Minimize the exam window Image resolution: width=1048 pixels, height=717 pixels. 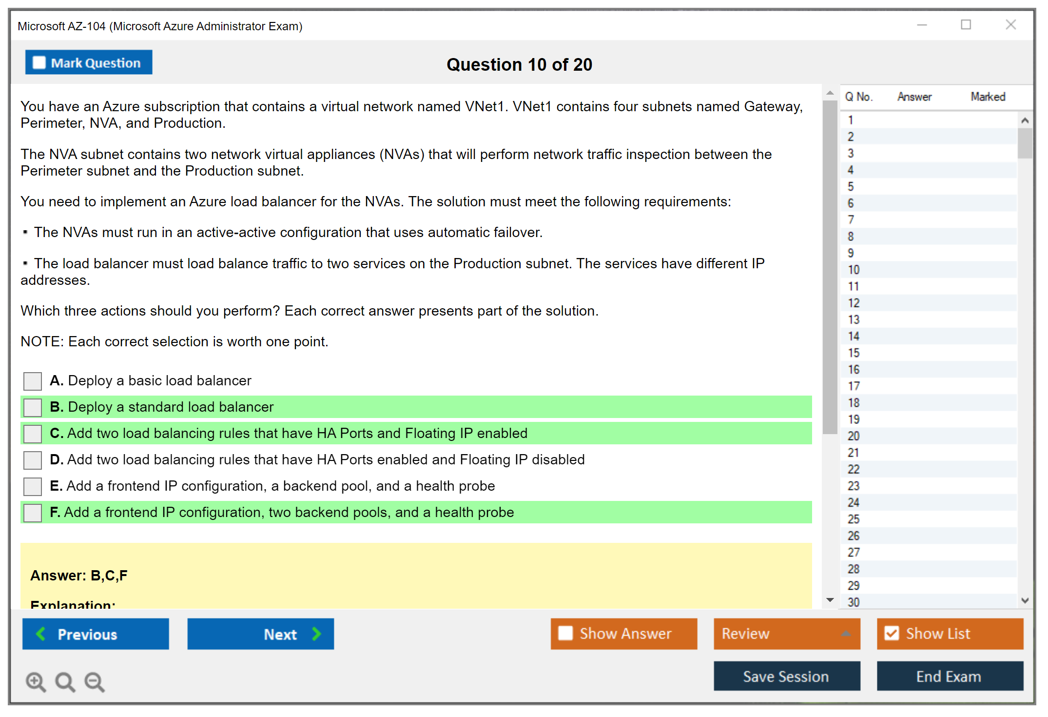922,25
